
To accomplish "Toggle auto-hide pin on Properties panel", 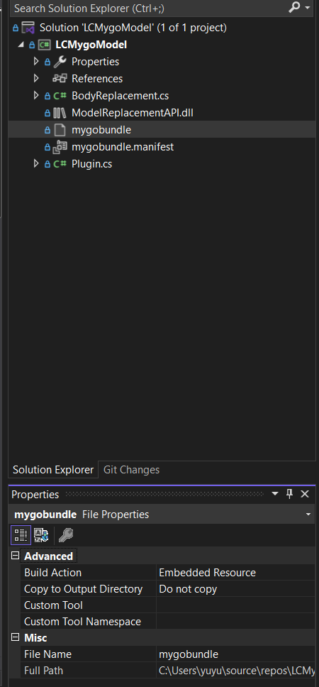I will (290, 494).
